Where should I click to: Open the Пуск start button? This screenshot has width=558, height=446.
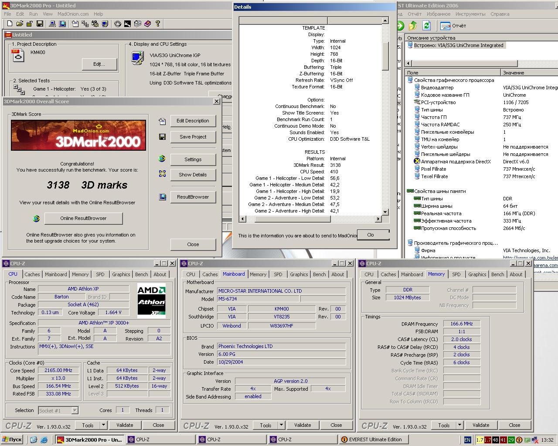point(12,439)
